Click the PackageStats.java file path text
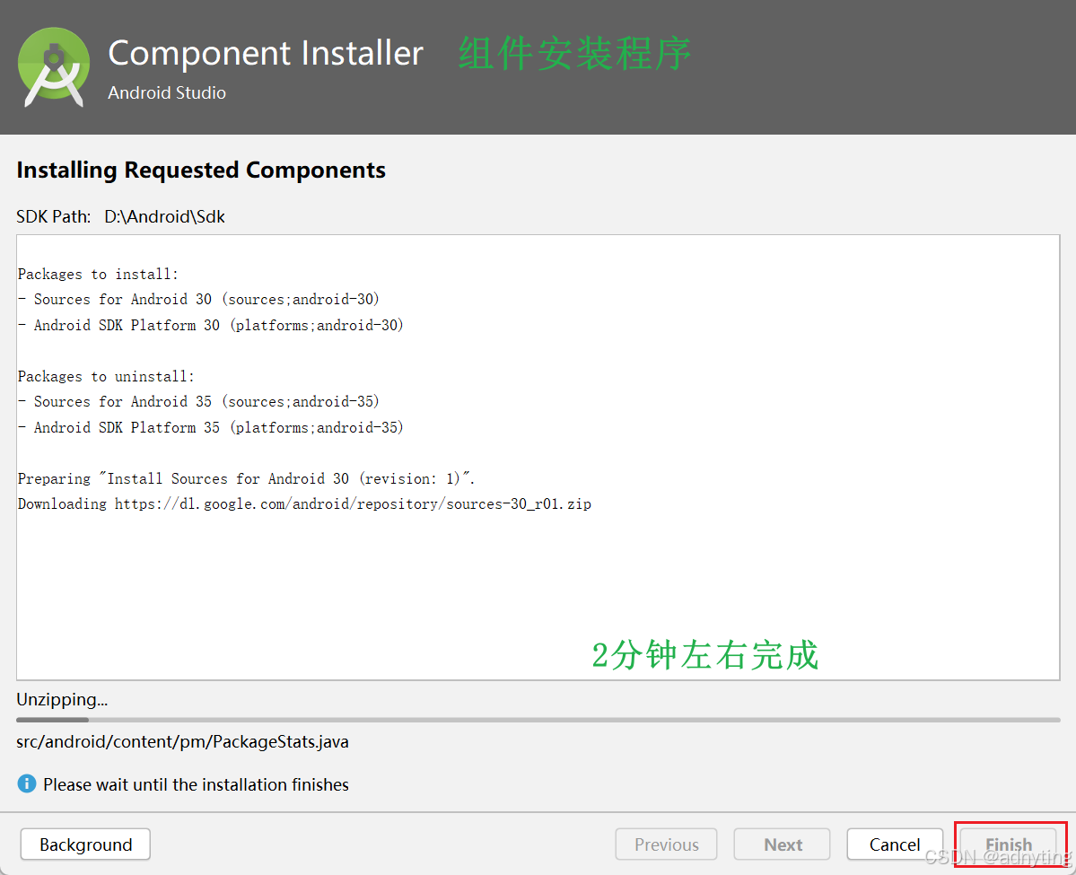 pyautogui.click(x=182, y=742)
